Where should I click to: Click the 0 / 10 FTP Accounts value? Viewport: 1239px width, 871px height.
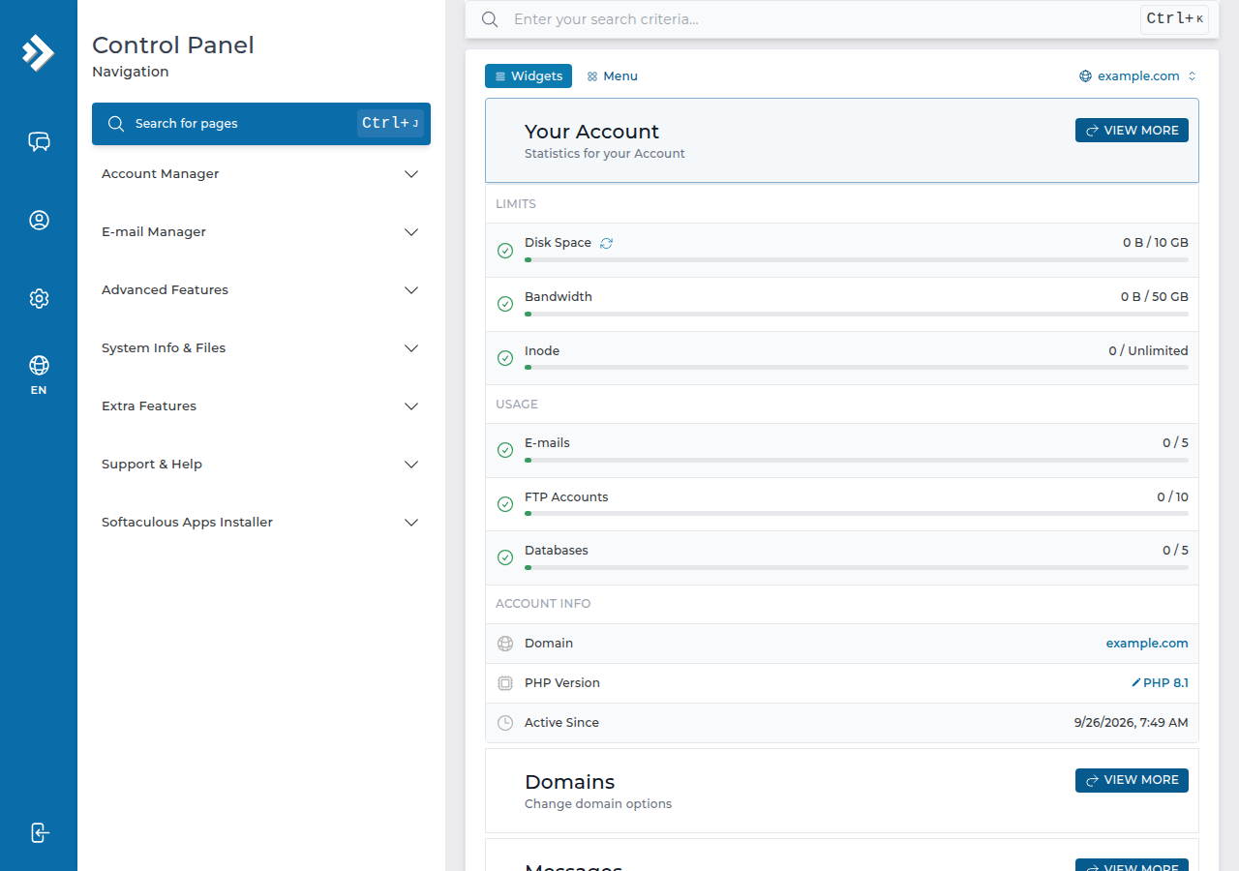[x=1172, y=497]
